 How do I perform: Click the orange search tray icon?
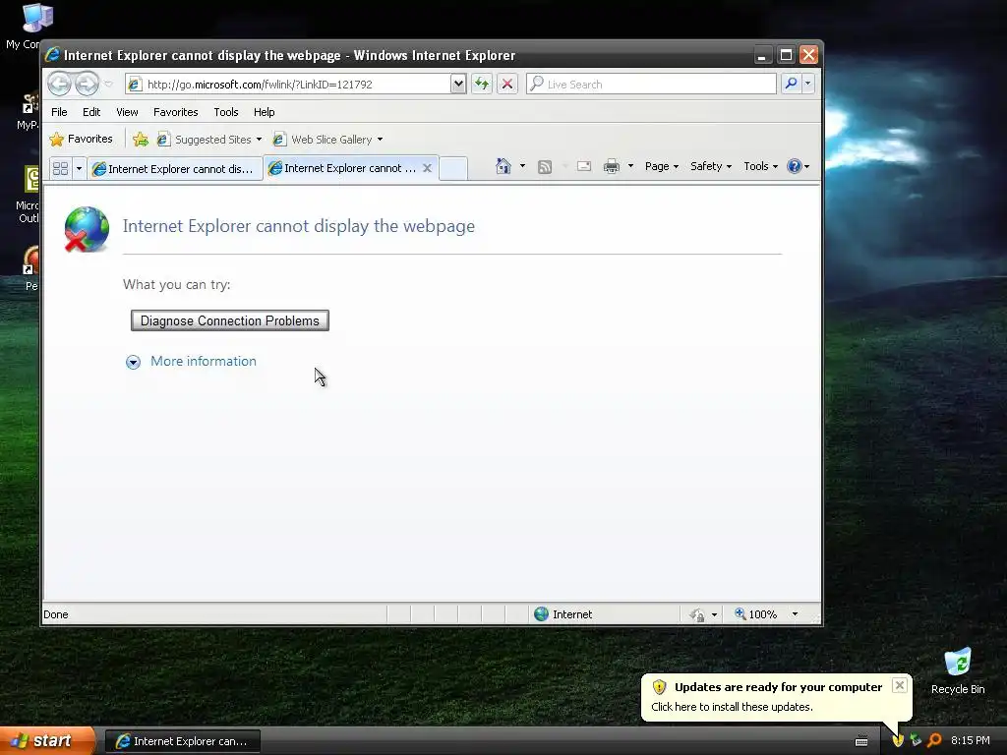tap(934, 740)
